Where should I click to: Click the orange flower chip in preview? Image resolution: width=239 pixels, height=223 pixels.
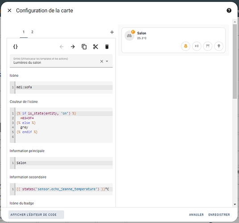click(x=185, y=46)
